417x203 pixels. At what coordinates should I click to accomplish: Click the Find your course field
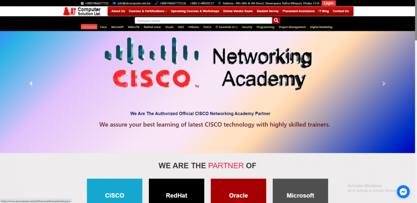(203, 21)
